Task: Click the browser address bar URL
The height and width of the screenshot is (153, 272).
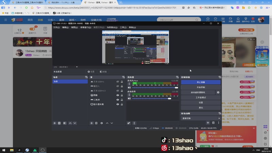Action: 112,7
